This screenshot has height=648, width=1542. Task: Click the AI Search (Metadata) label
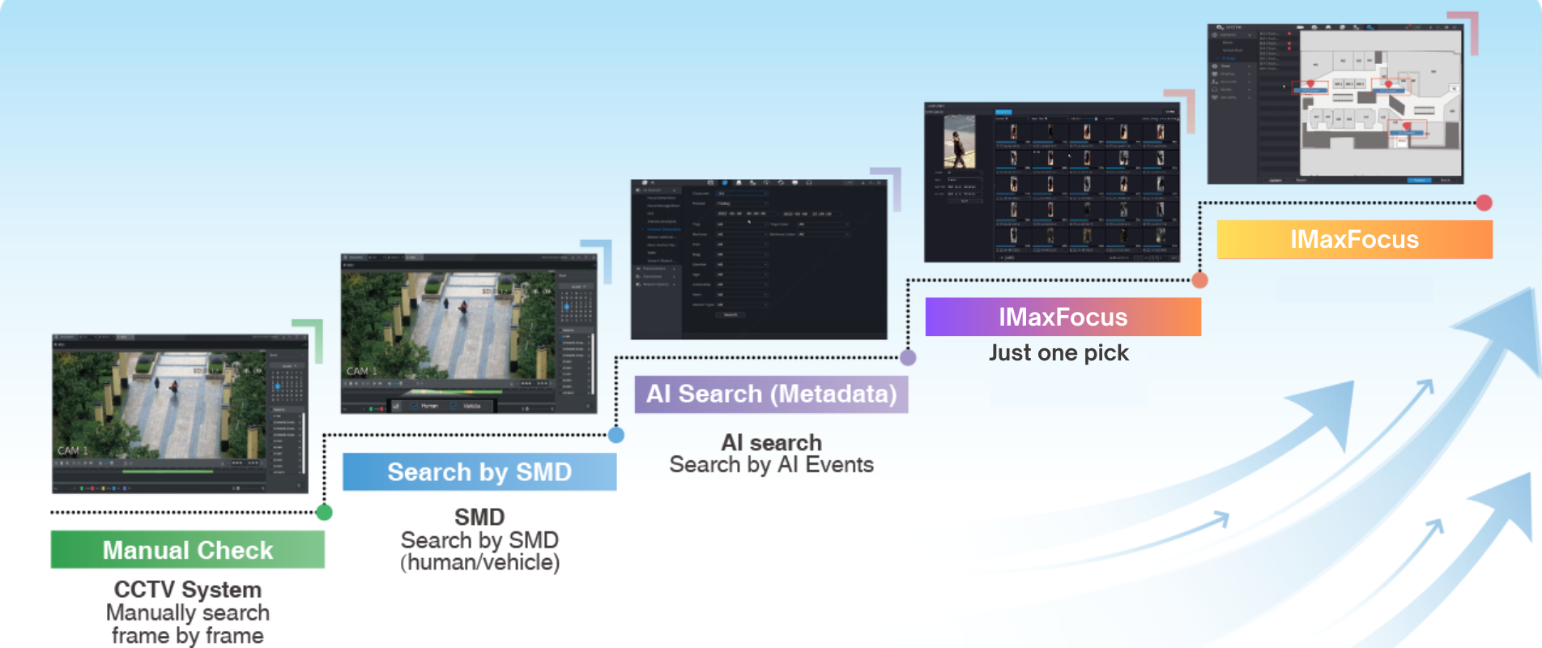point(771,394)
